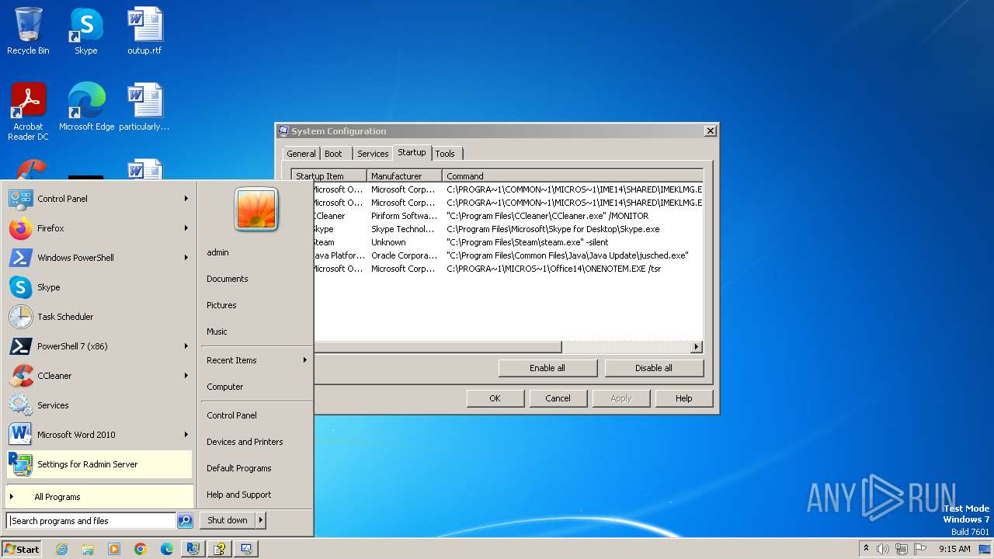Open the Shut down options arrow
This screenshot has height=559, width=994.
[261, 520]
